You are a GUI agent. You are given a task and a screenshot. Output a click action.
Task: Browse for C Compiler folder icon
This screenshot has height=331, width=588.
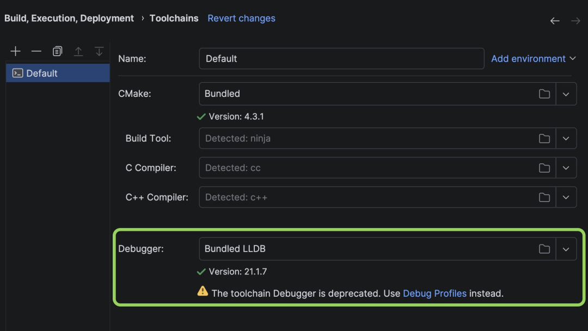coord(544,168)
